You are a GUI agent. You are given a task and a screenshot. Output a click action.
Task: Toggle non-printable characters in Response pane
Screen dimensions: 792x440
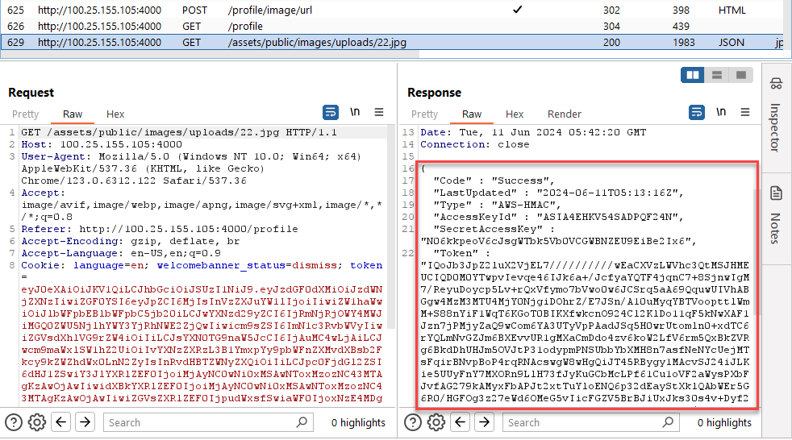(x=720, y=112)
